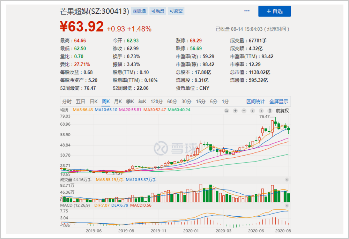Click the current price ¥63.92
The width and height of the screenshot is (349, 239).
click(82, 27)
